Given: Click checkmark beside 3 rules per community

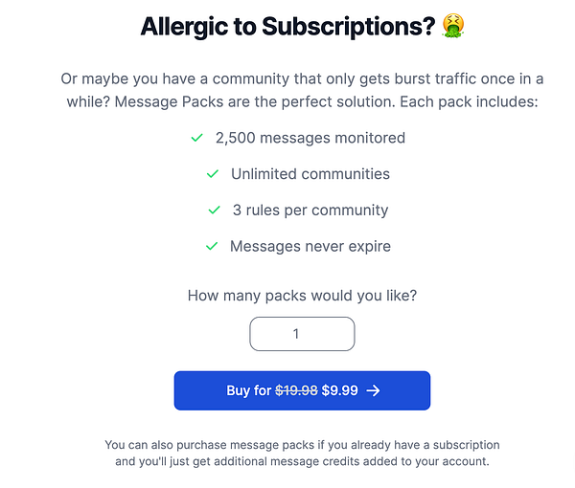Looking at the screenshot, I should click(x=214, y=211).
